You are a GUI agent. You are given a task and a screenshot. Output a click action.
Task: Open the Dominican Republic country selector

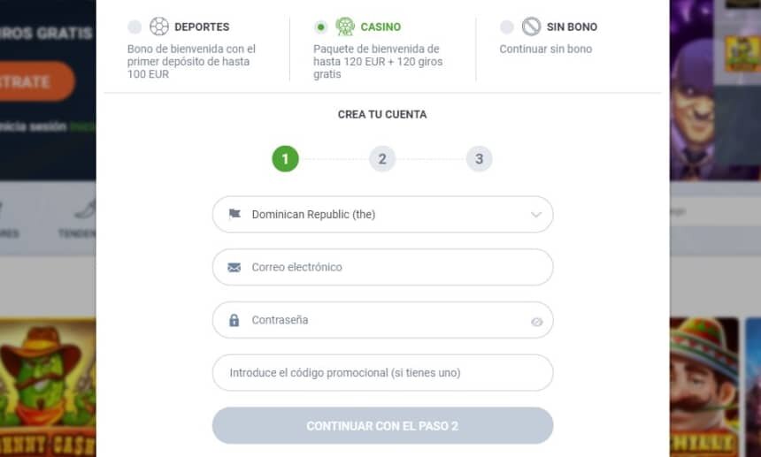(x=382, y=214)
